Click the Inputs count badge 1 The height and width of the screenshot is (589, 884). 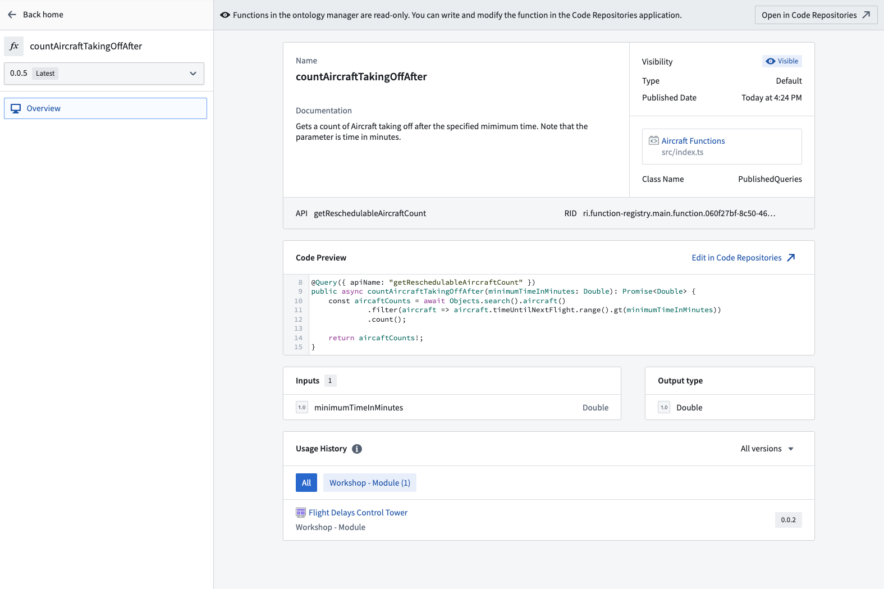(x=330, y=381)
